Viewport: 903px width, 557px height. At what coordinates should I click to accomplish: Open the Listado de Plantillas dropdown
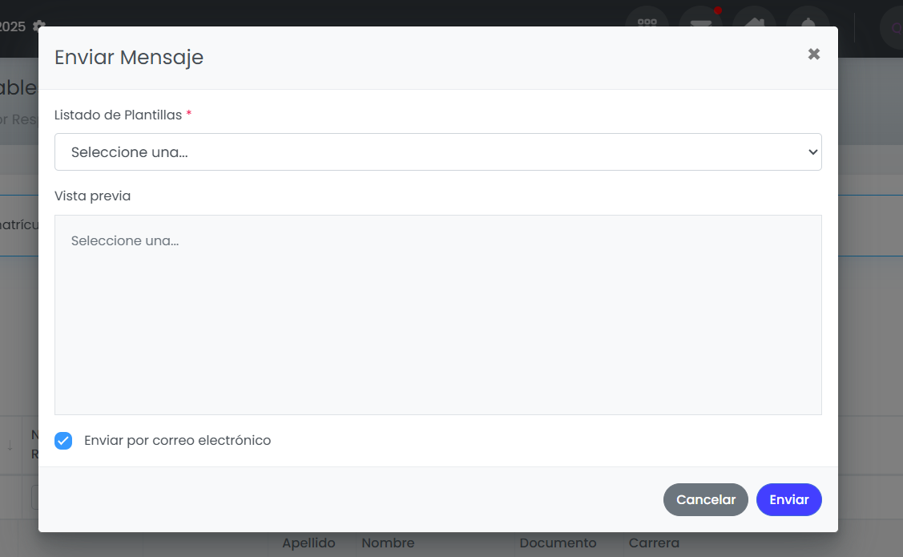[x=437, y=152]
